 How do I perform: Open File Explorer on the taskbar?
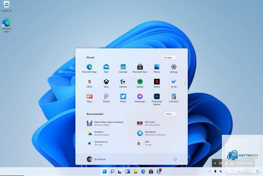point(135,171)
